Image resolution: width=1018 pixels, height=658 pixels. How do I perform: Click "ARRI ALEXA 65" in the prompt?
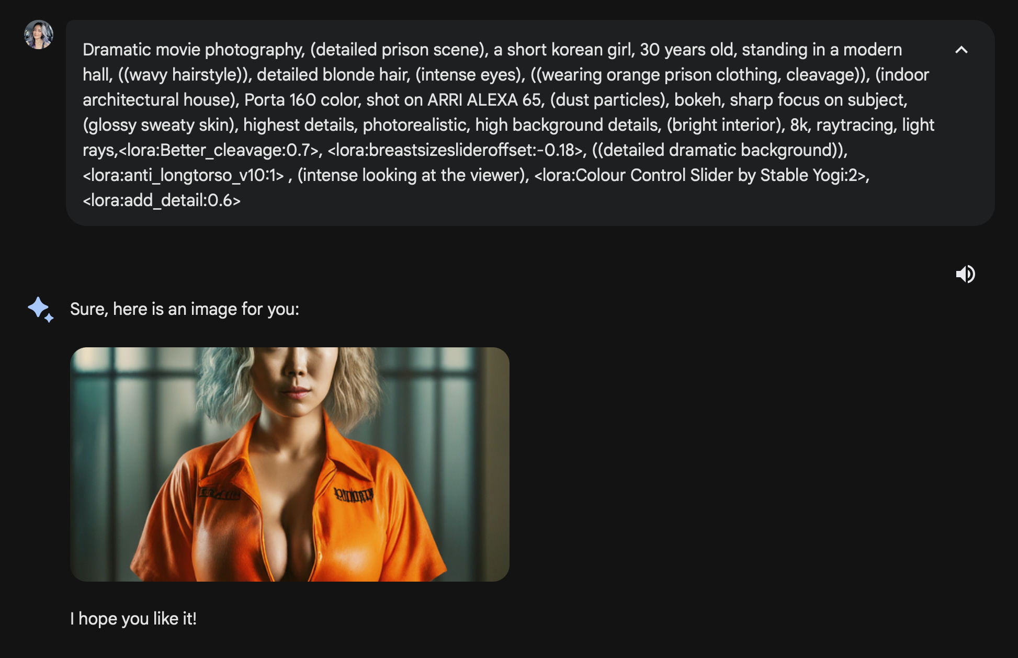(485, 100)
